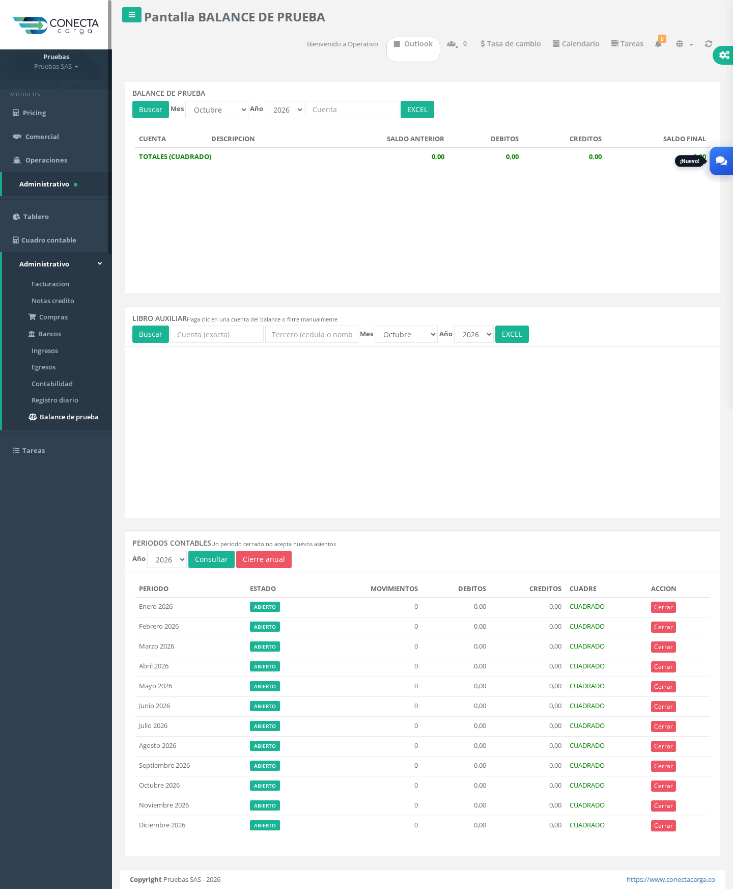Image resolution: width=733 pixels, height=889 pixels.
Task: Open the notifications bell icon
Action: [658, 44]
